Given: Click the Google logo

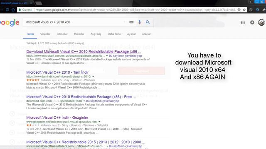Looking at the screenshot, I should tap(10, 22).
